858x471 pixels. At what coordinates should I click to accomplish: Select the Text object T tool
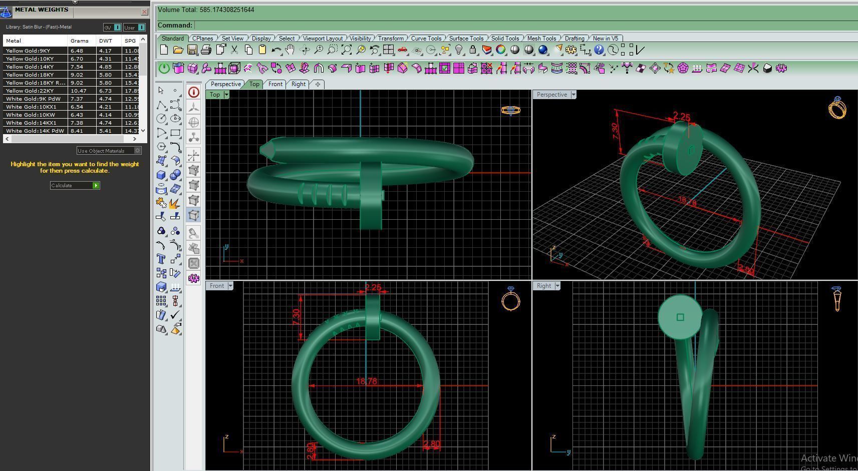click(161, 259)
